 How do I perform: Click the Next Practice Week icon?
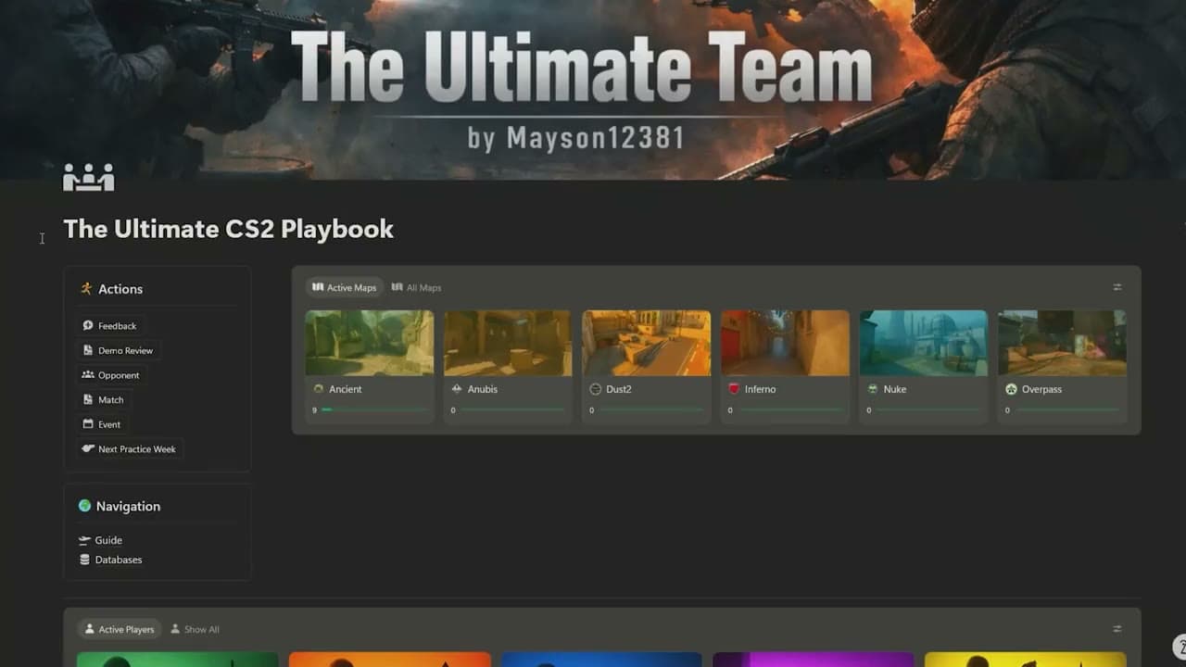(x=88, y=448)
